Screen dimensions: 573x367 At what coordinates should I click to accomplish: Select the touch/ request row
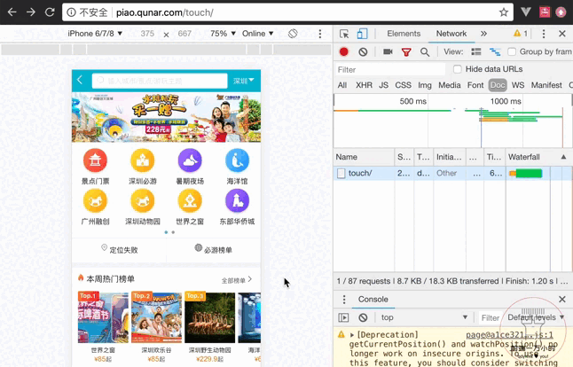[x=453, y=173]
